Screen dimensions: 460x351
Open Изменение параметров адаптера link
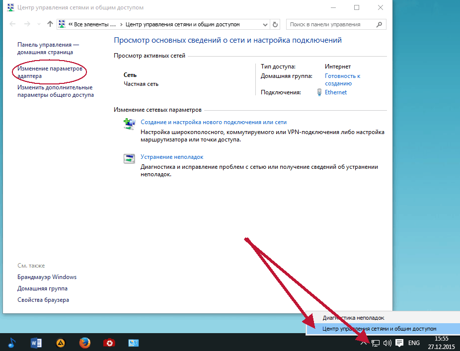pyautogui.click(x=50, y=72)
